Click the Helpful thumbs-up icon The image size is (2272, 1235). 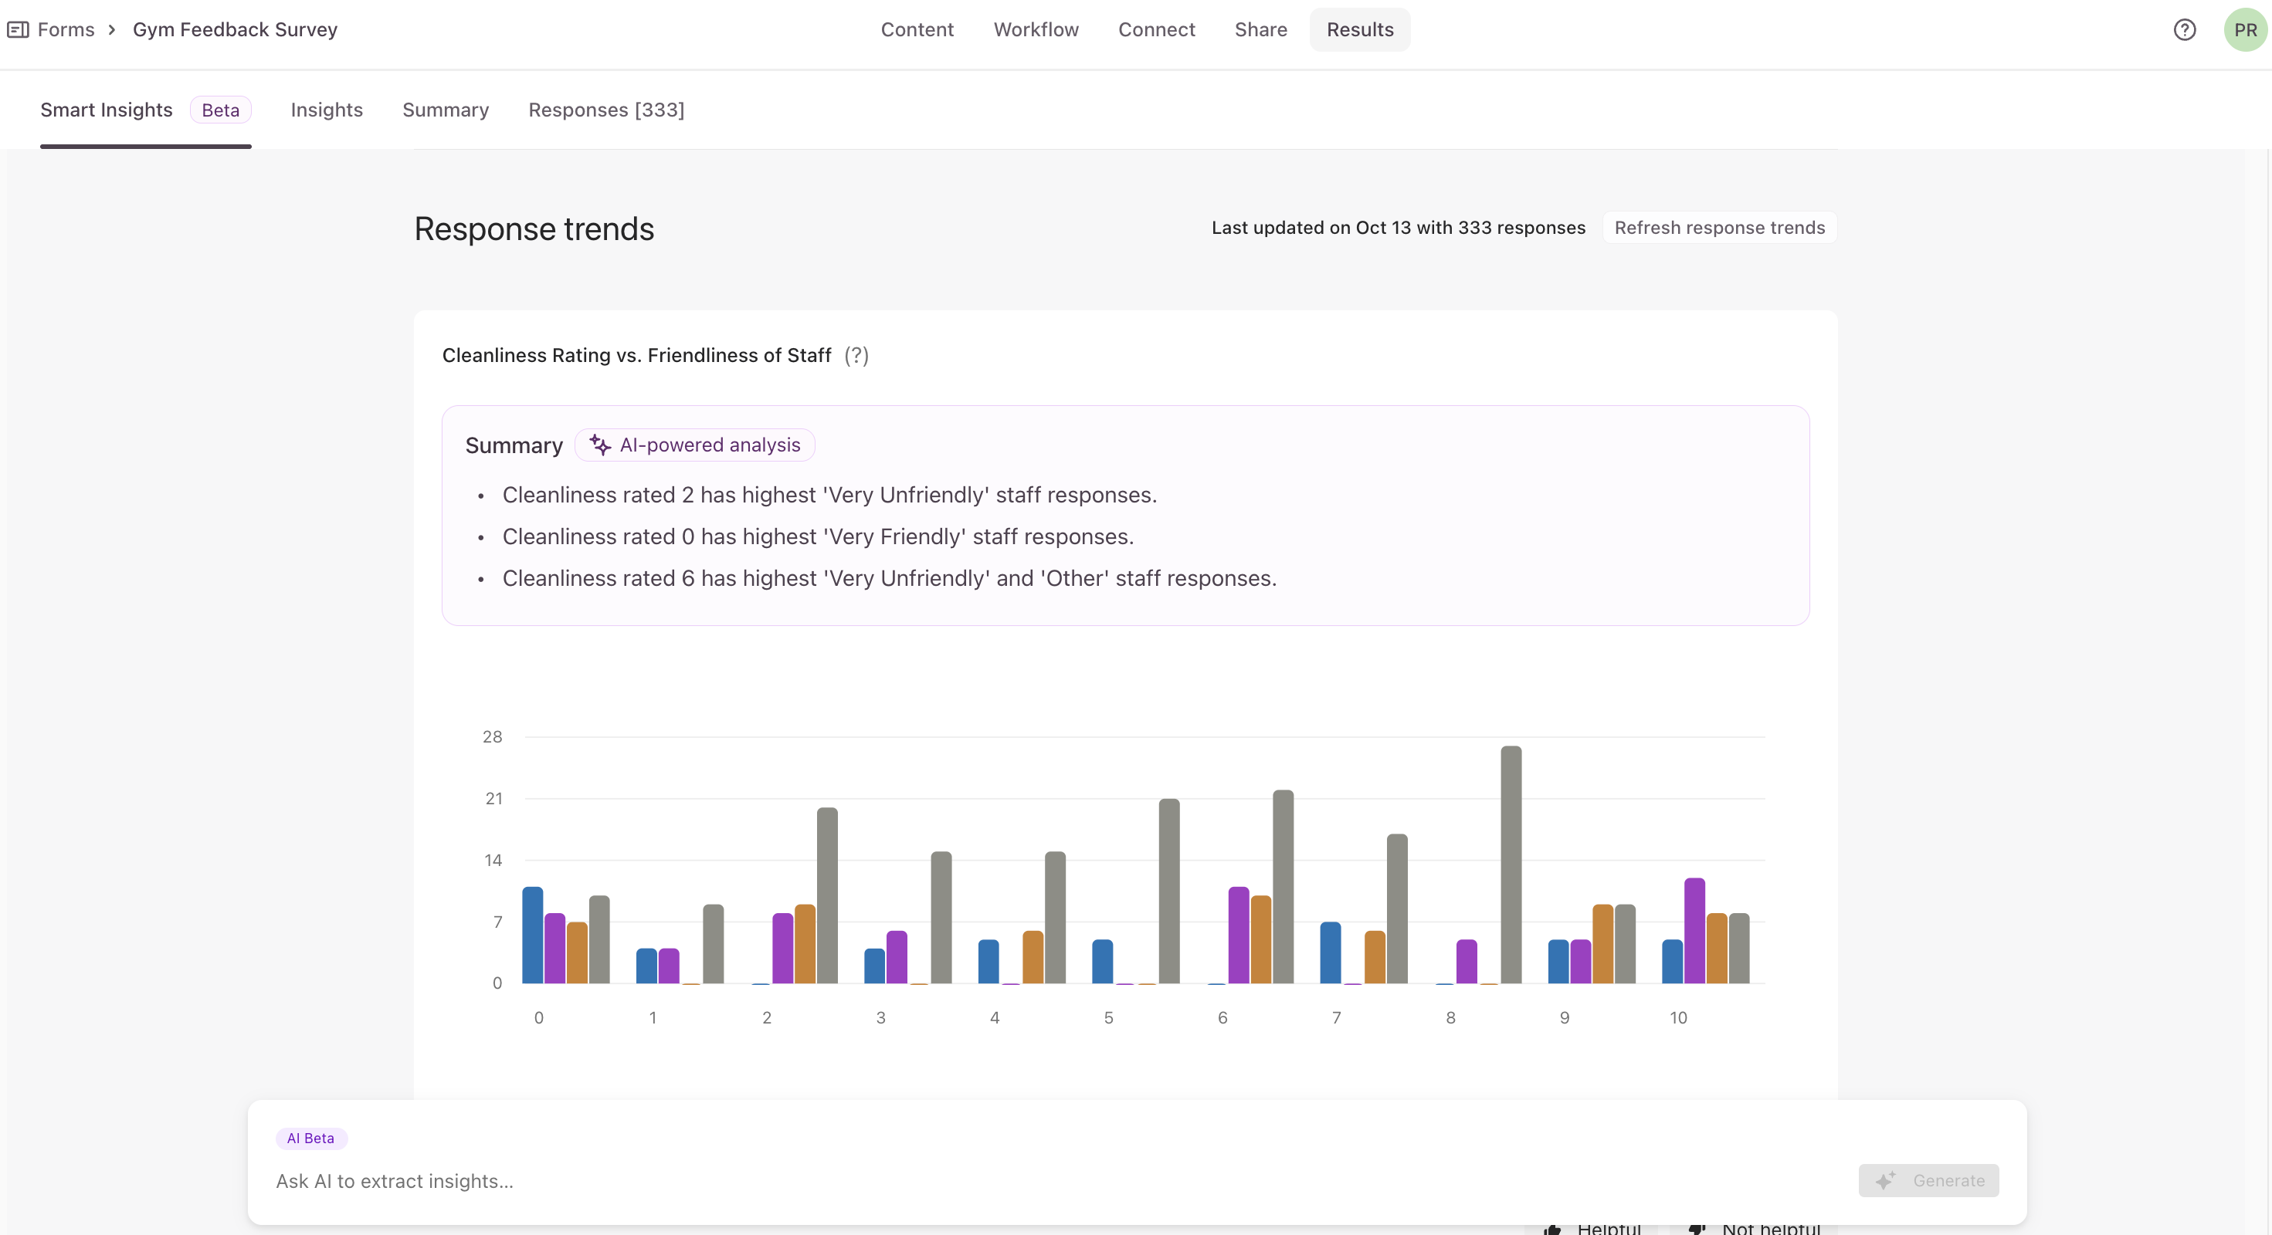point(1553,1229)
